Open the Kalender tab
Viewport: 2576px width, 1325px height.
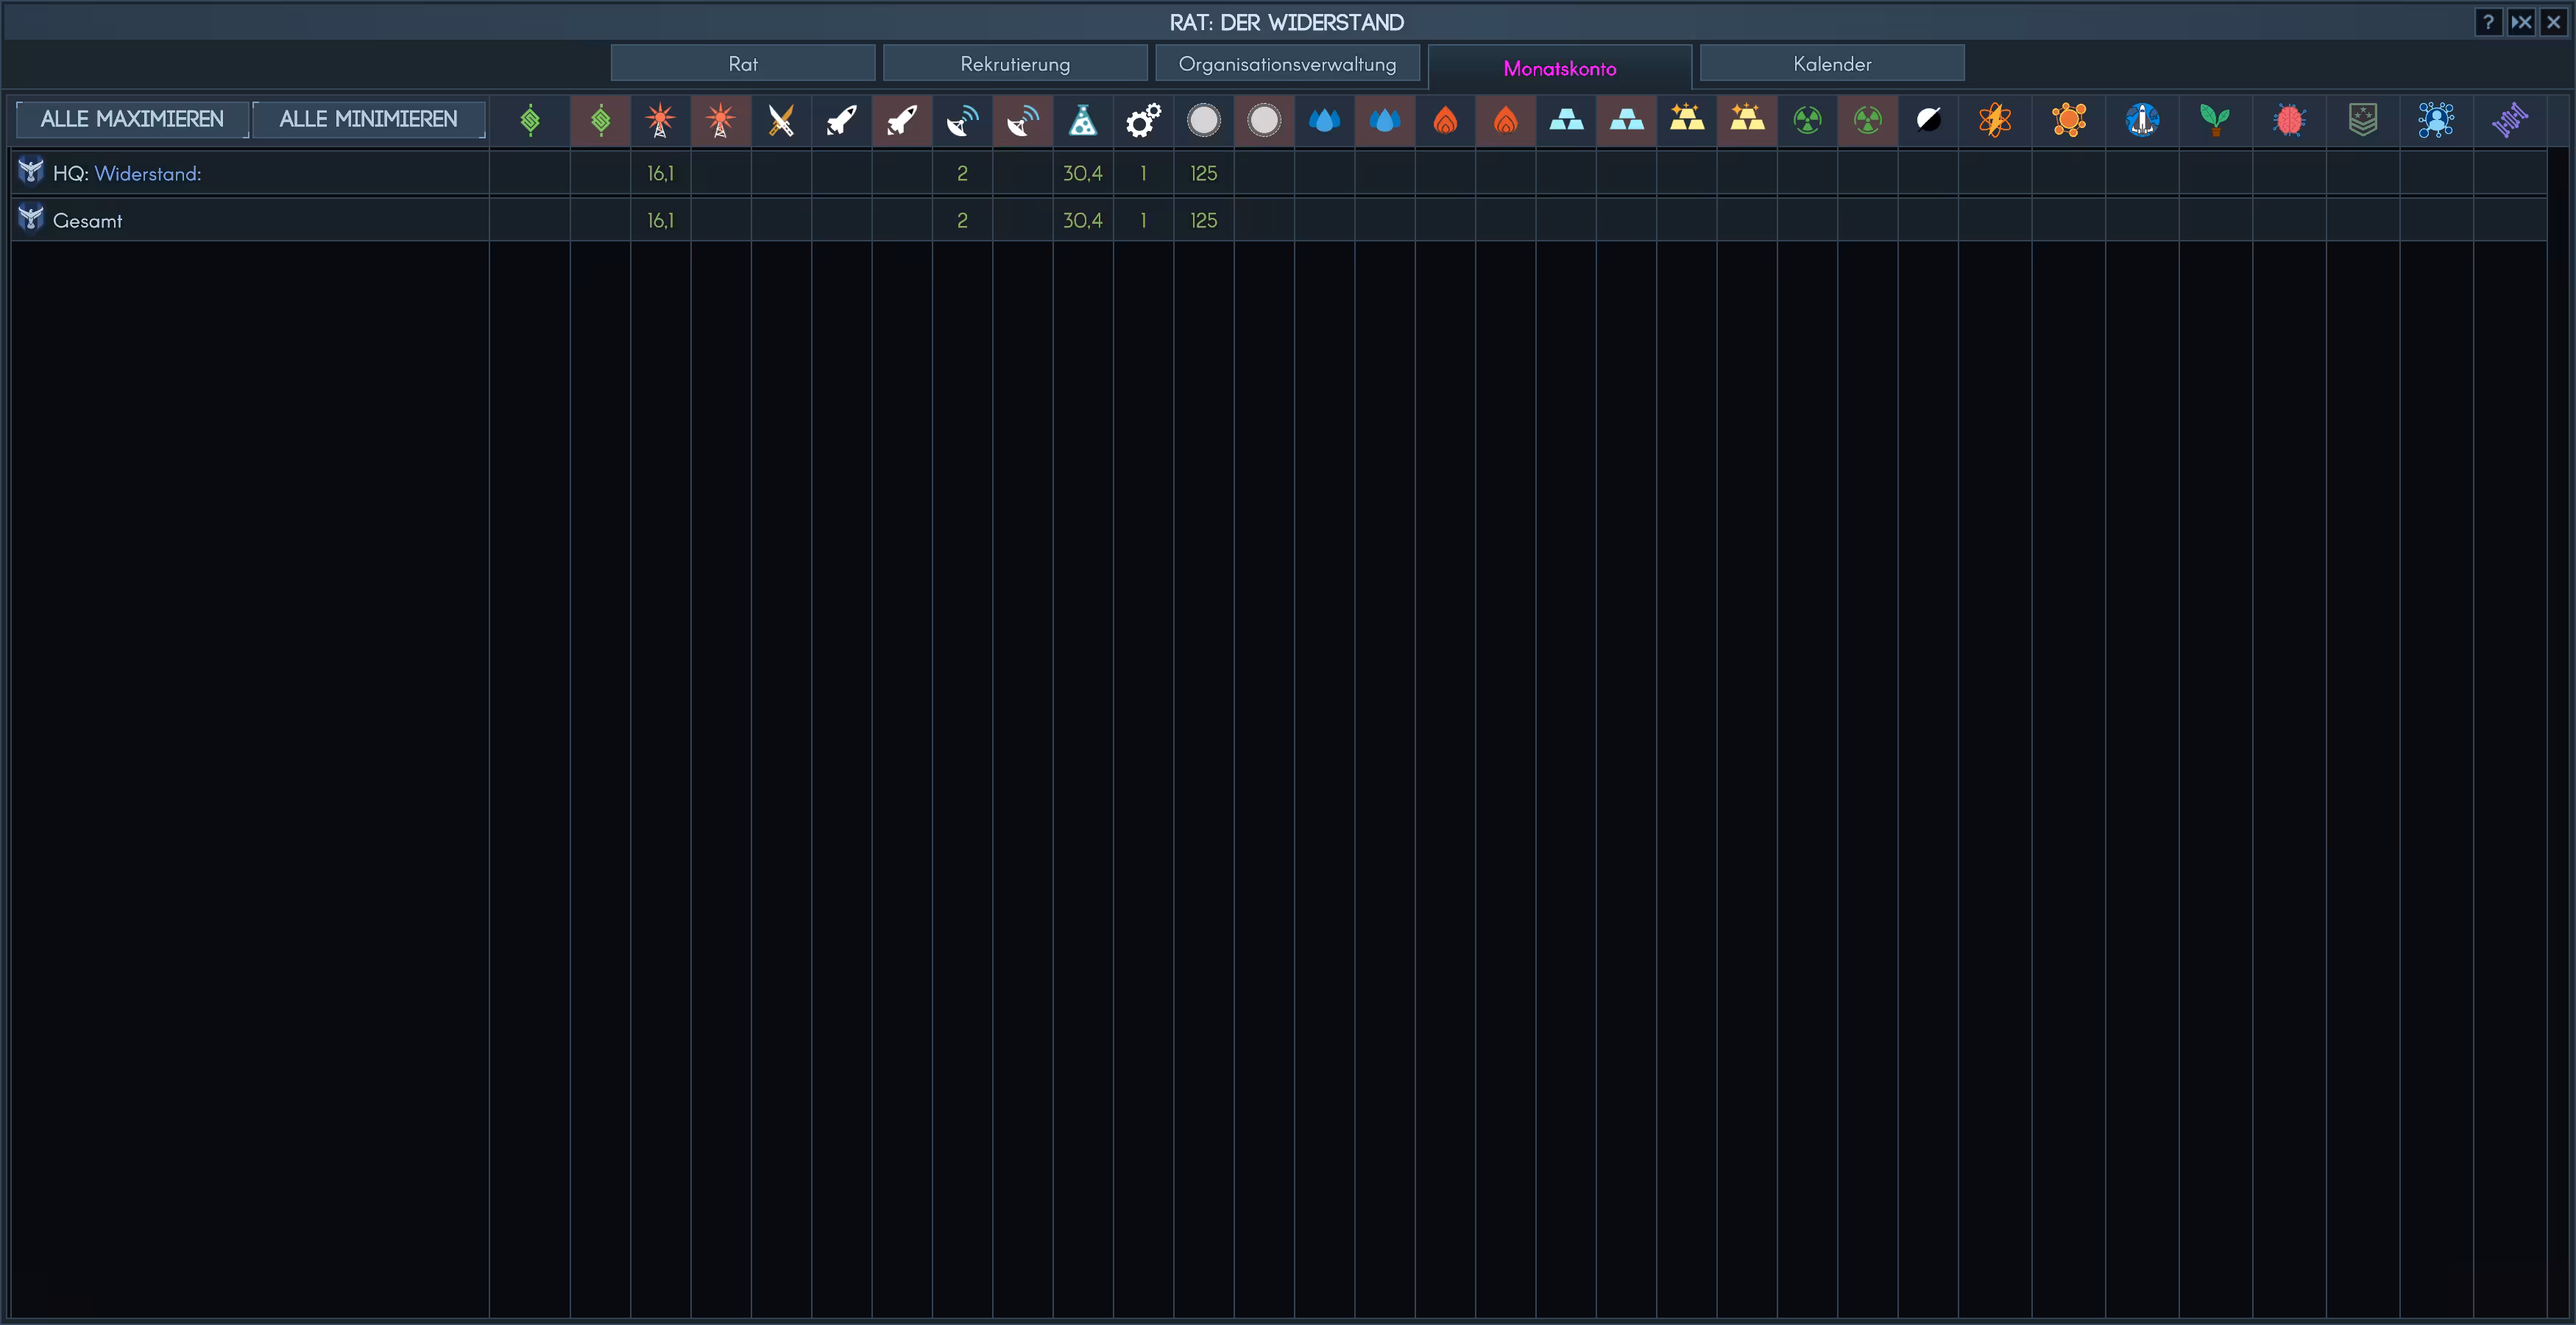pyautogui.click(x=1831, y=63)
